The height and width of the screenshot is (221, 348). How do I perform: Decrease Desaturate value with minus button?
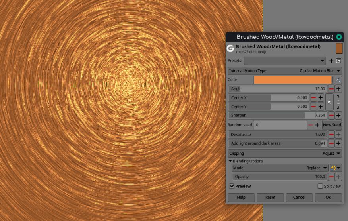click(331, 135)
